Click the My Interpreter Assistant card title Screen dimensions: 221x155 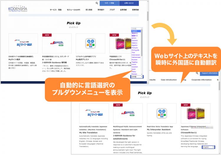click(x=159, y=130)
